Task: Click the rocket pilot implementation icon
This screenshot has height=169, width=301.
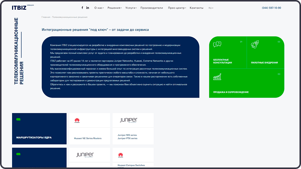Action: [x=255, y=44]
